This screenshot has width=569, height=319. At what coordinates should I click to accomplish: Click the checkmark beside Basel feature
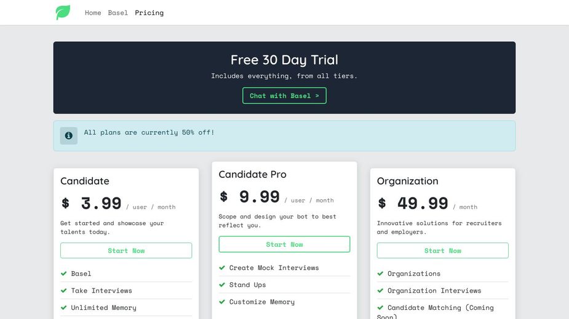[64, 274]
